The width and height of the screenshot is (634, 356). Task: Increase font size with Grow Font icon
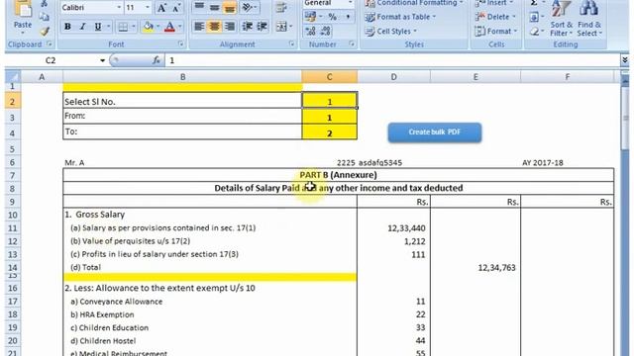point(161,8)
